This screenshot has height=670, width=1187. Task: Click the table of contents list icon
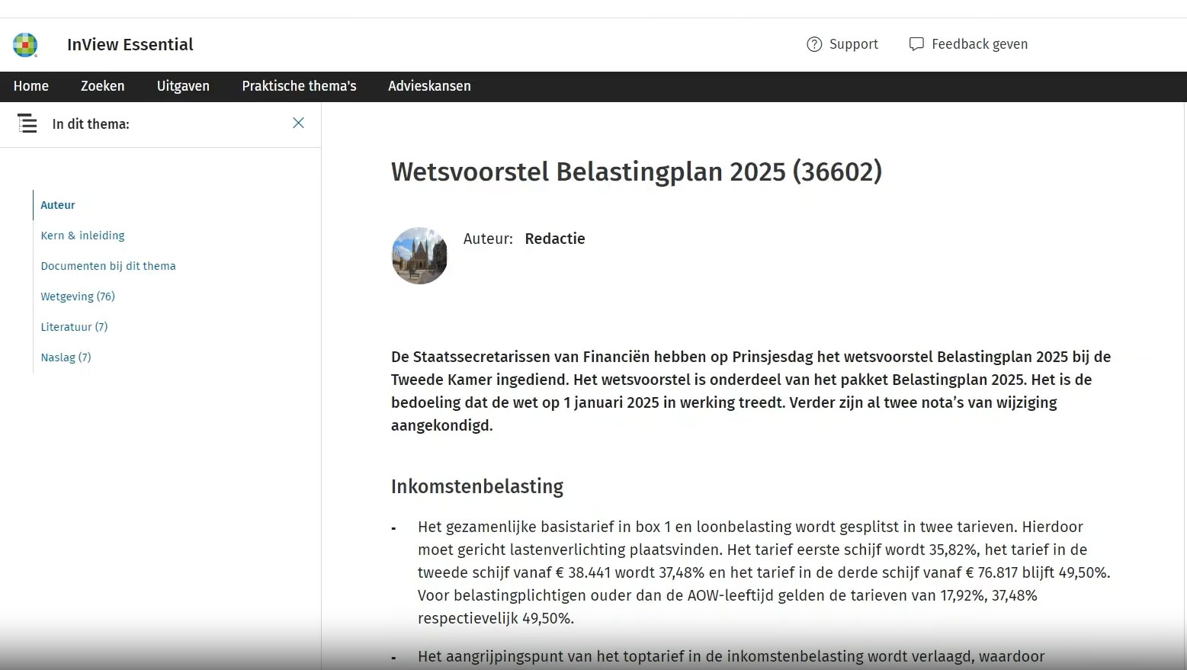click(27, 123)
